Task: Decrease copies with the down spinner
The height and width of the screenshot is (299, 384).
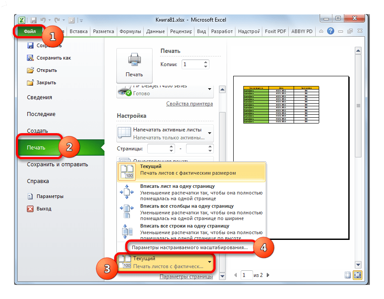Action: (x=206, y=67)
